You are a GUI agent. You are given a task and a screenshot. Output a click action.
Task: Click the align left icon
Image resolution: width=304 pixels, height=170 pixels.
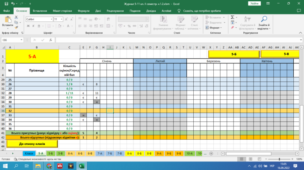(x=80, y=26)
